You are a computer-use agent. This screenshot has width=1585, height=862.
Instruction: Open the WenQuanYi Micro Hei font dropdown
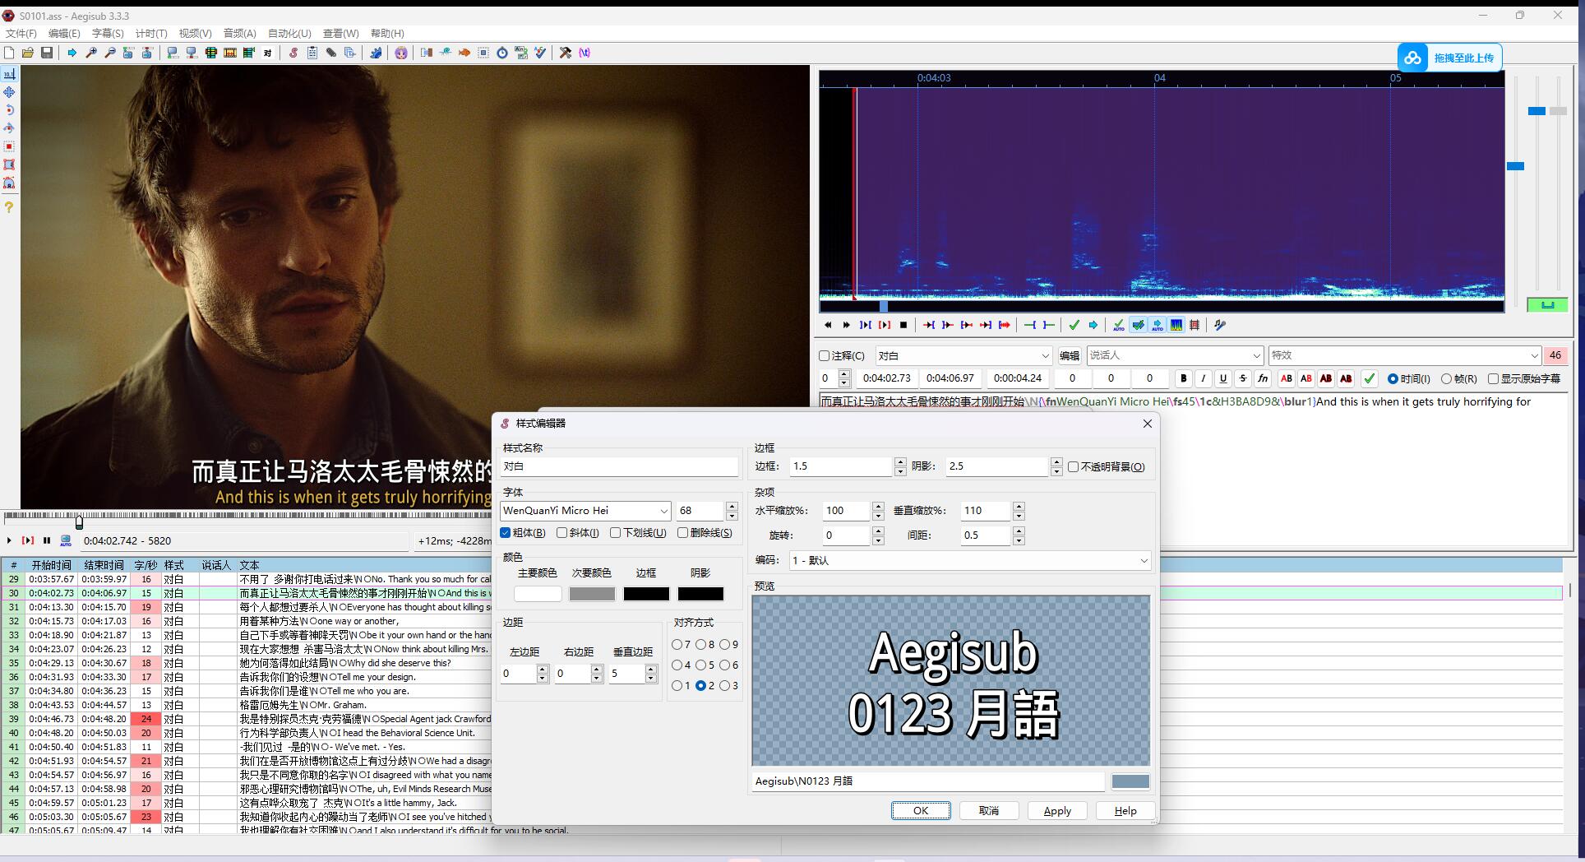pyautogui.click(x=663, y=511)
